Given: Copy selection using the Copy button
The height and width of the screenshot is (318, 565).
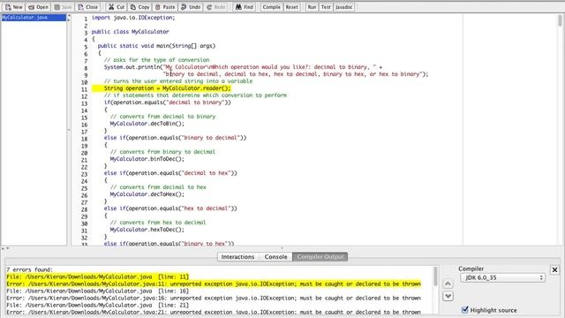Looking at the screenshot, I should [139, 7].
